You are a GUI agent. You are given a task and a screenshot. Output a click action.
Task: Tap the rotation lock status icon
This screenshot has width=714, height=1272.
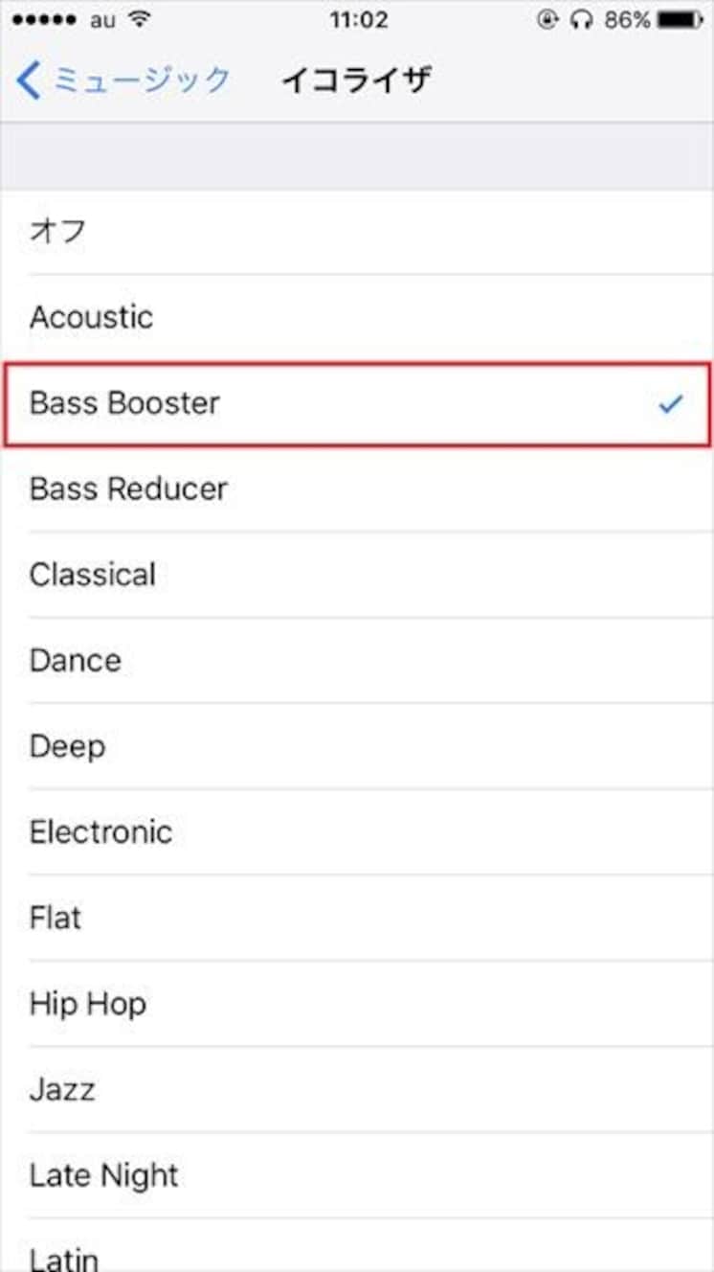pyautogui.click(x=547, y=20)
